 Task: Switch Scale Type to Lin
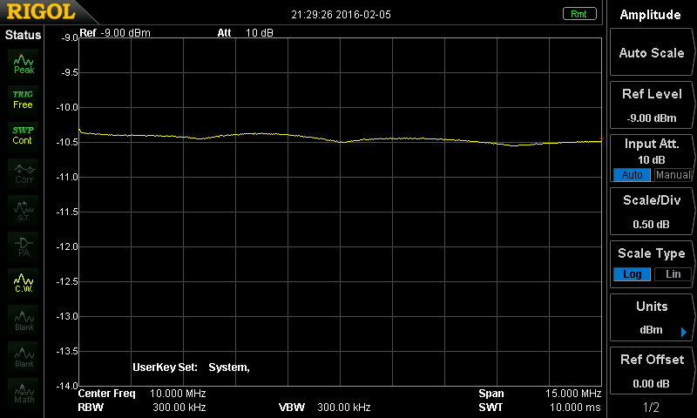[672, 274]
